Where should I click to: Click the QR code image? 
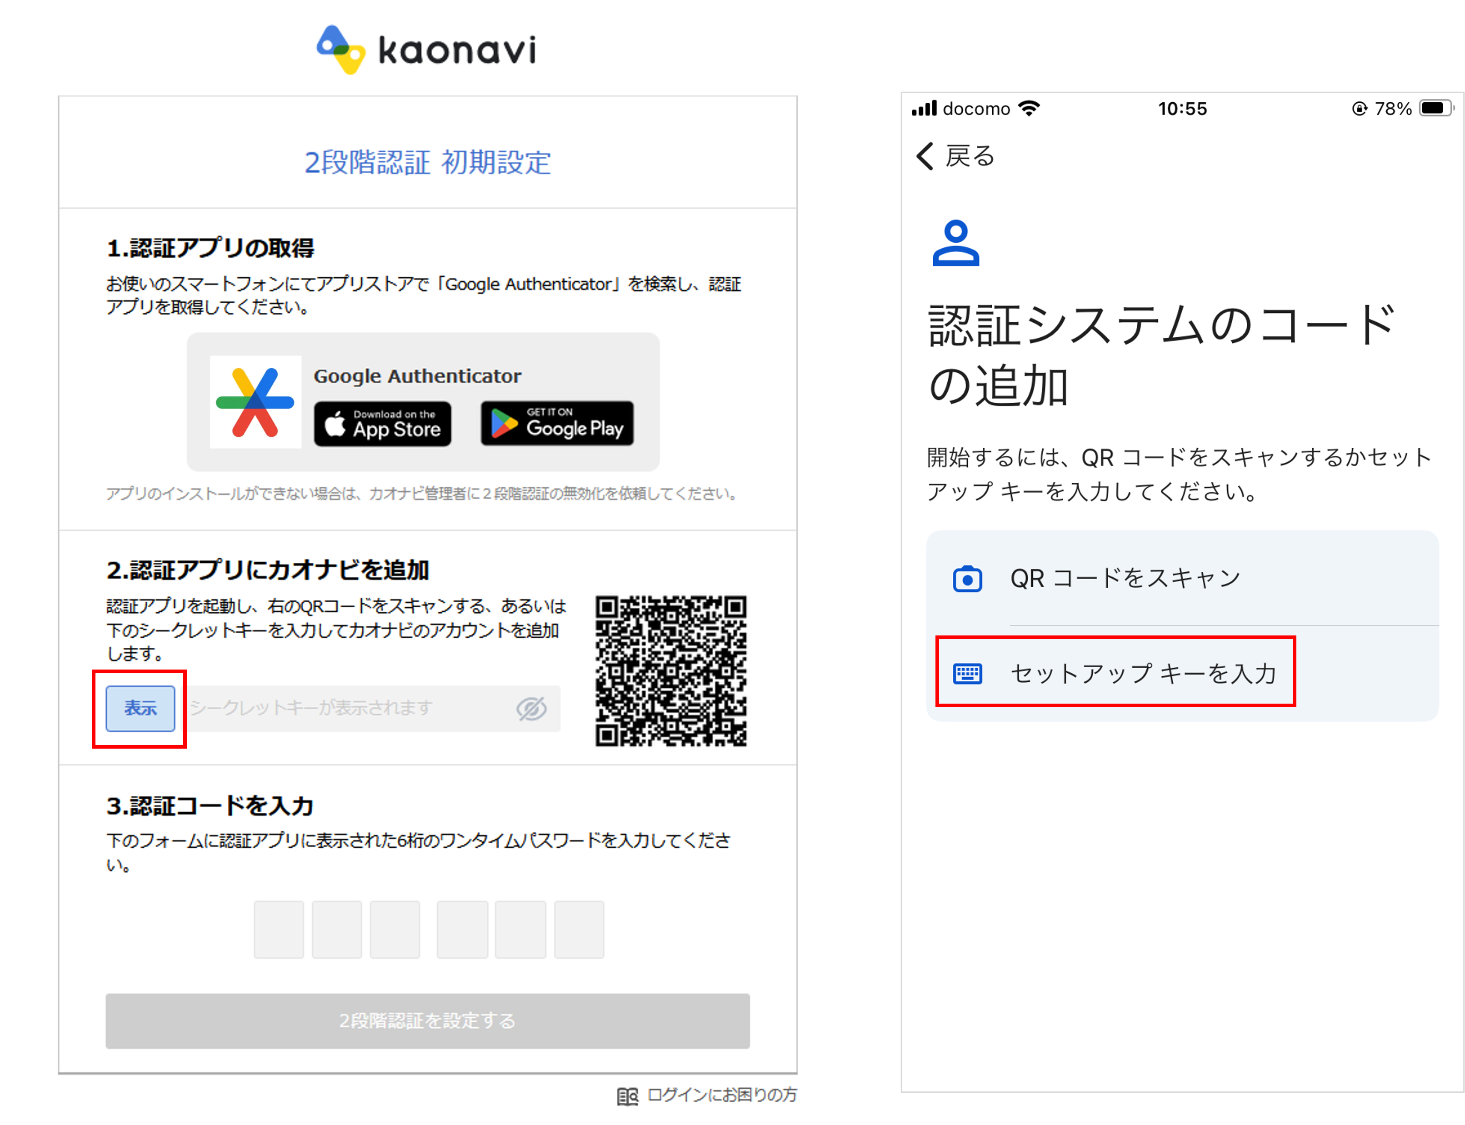coord(671,670)
